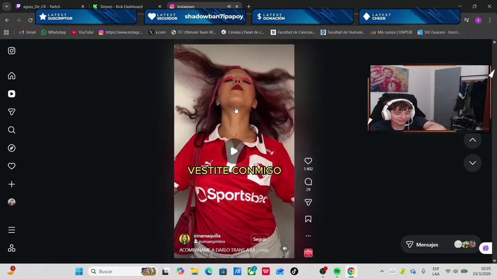Screen dimensions: 497x279
Task: Save the reel with the bookmark icon
Action: 308,219
